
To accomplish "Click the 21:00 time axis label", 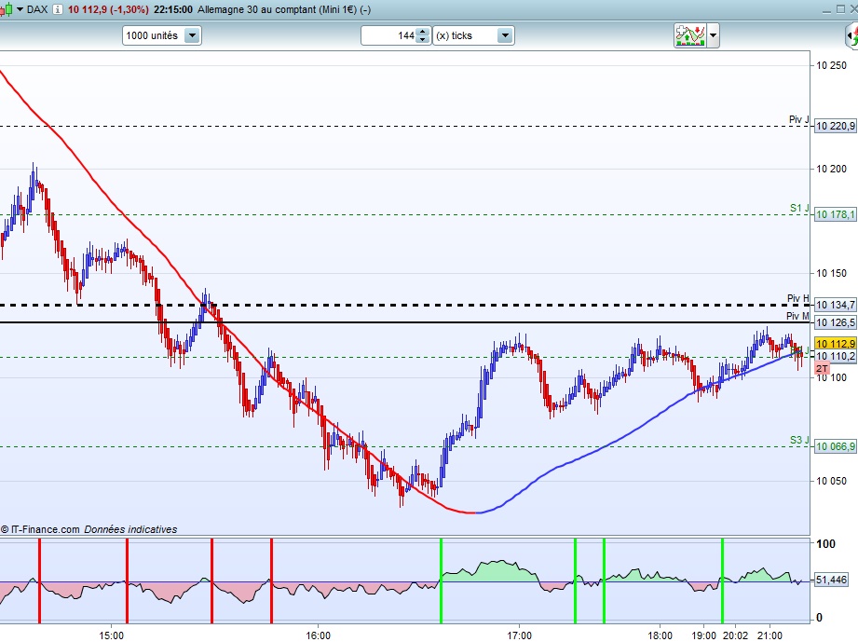I will pyautogui.click(x=769, y=635).
